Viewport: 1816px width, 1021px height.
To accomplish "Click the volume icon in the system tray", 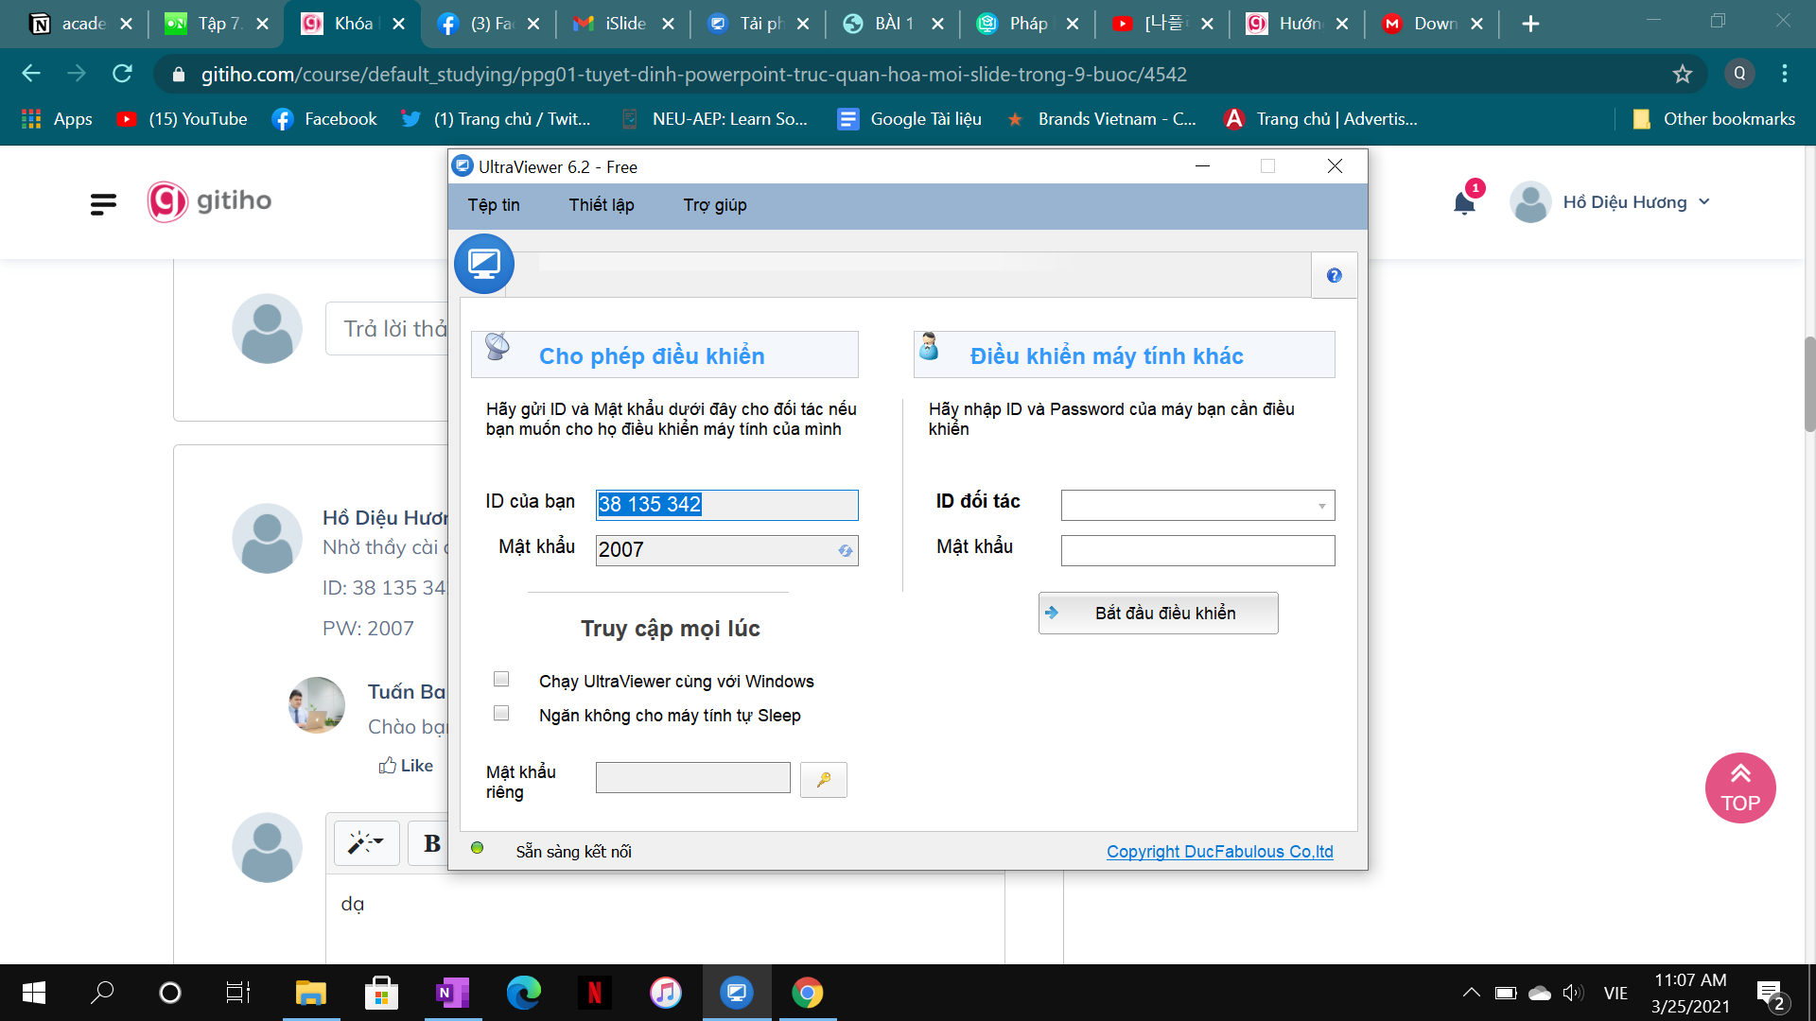I will (x=1572, y=993).
